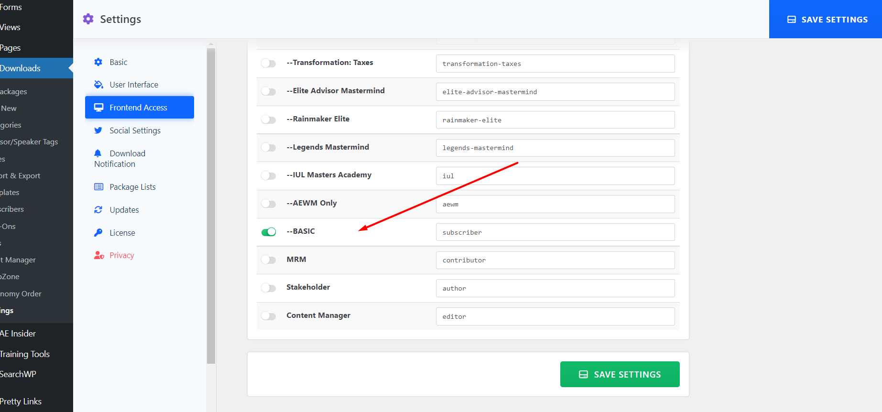Click the subscriber role input field
This screenshot has width=882, height=412.
tap(555, 232)
